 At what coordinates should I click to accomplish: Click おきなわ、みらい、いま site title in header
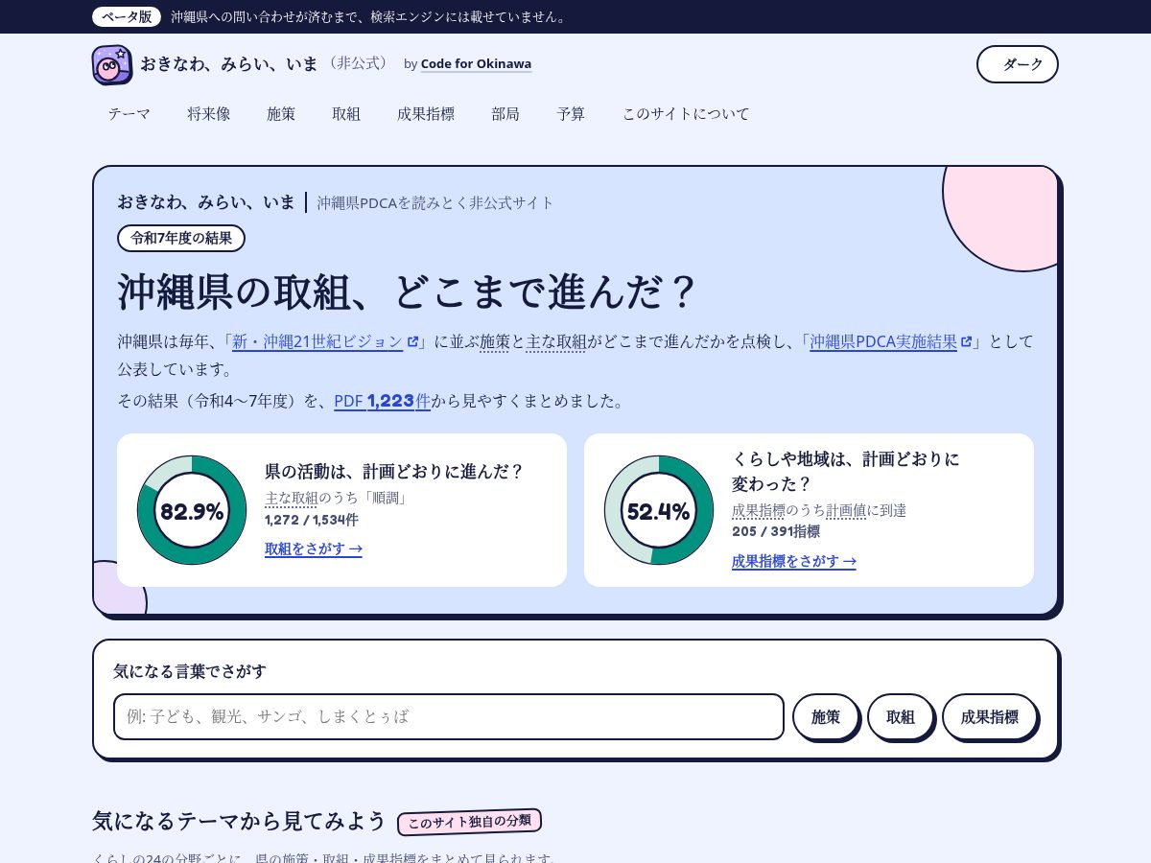point(229,63)
